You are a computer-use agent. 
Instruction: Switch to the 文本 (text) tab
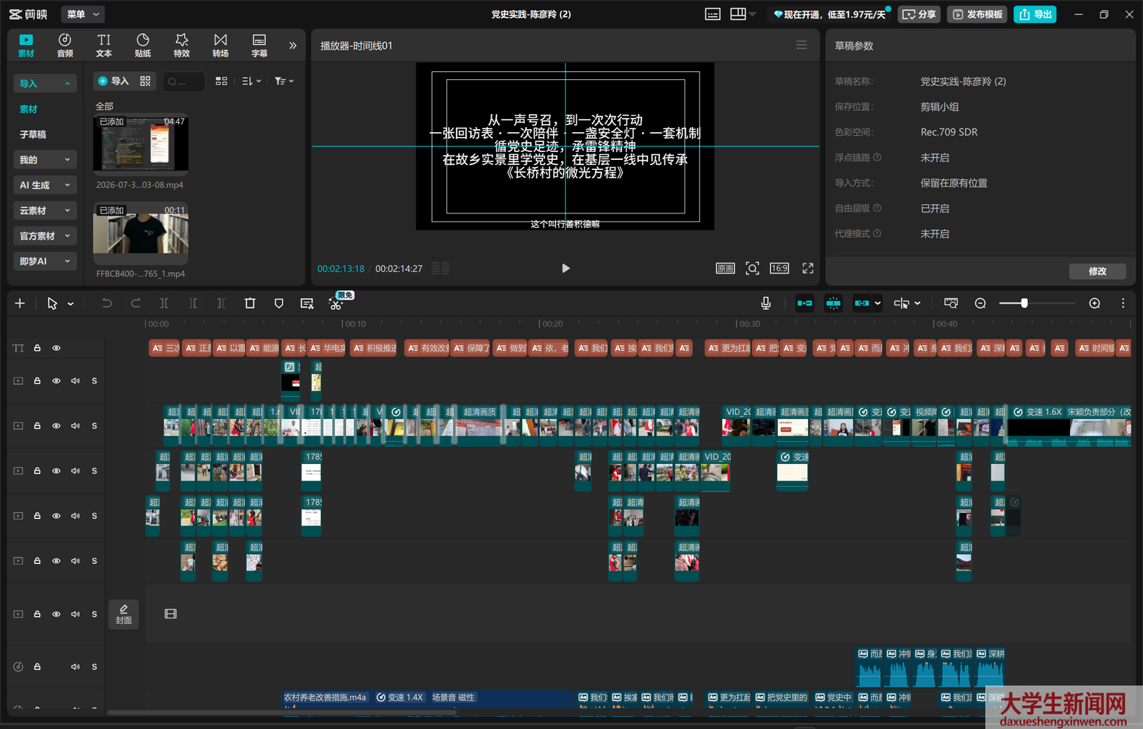[104, 45]
